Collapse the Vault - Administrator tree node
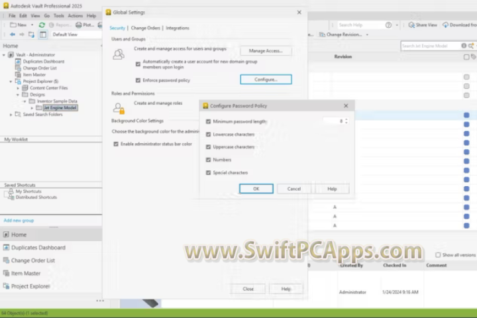477x318 pixels. point(4,55)
